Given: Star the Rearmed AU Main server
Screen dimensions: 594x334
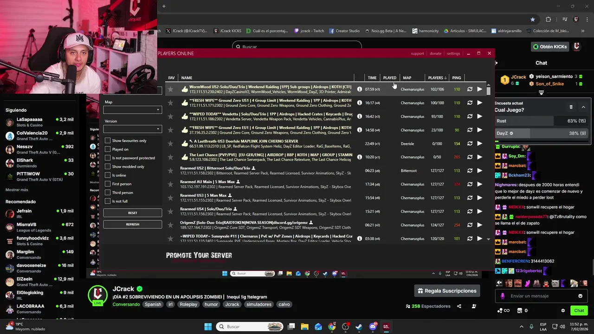Looking at the screenshot, I should [x=170, y=184].
